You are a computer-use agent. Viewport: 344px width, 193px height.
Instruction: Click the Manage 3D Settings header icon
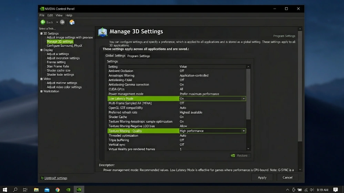102,32
